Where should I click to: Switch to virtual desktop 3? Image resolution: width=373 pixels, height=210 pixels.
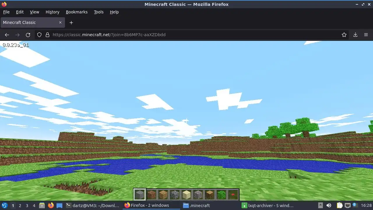click(x=27, y=205)
